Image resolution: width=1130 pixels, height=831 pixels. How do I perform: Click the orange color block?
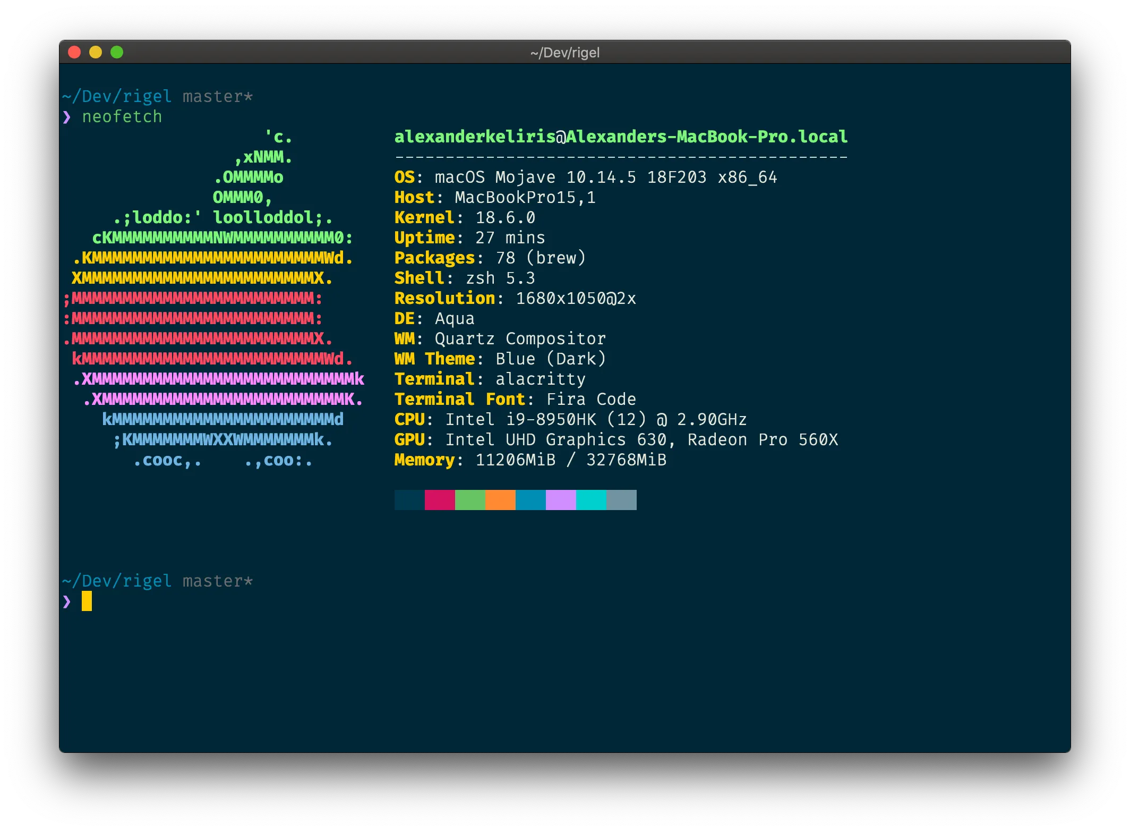click(500, 500)
